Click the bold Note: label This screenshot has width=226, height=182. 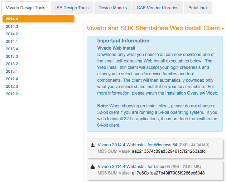pos(103,106)
